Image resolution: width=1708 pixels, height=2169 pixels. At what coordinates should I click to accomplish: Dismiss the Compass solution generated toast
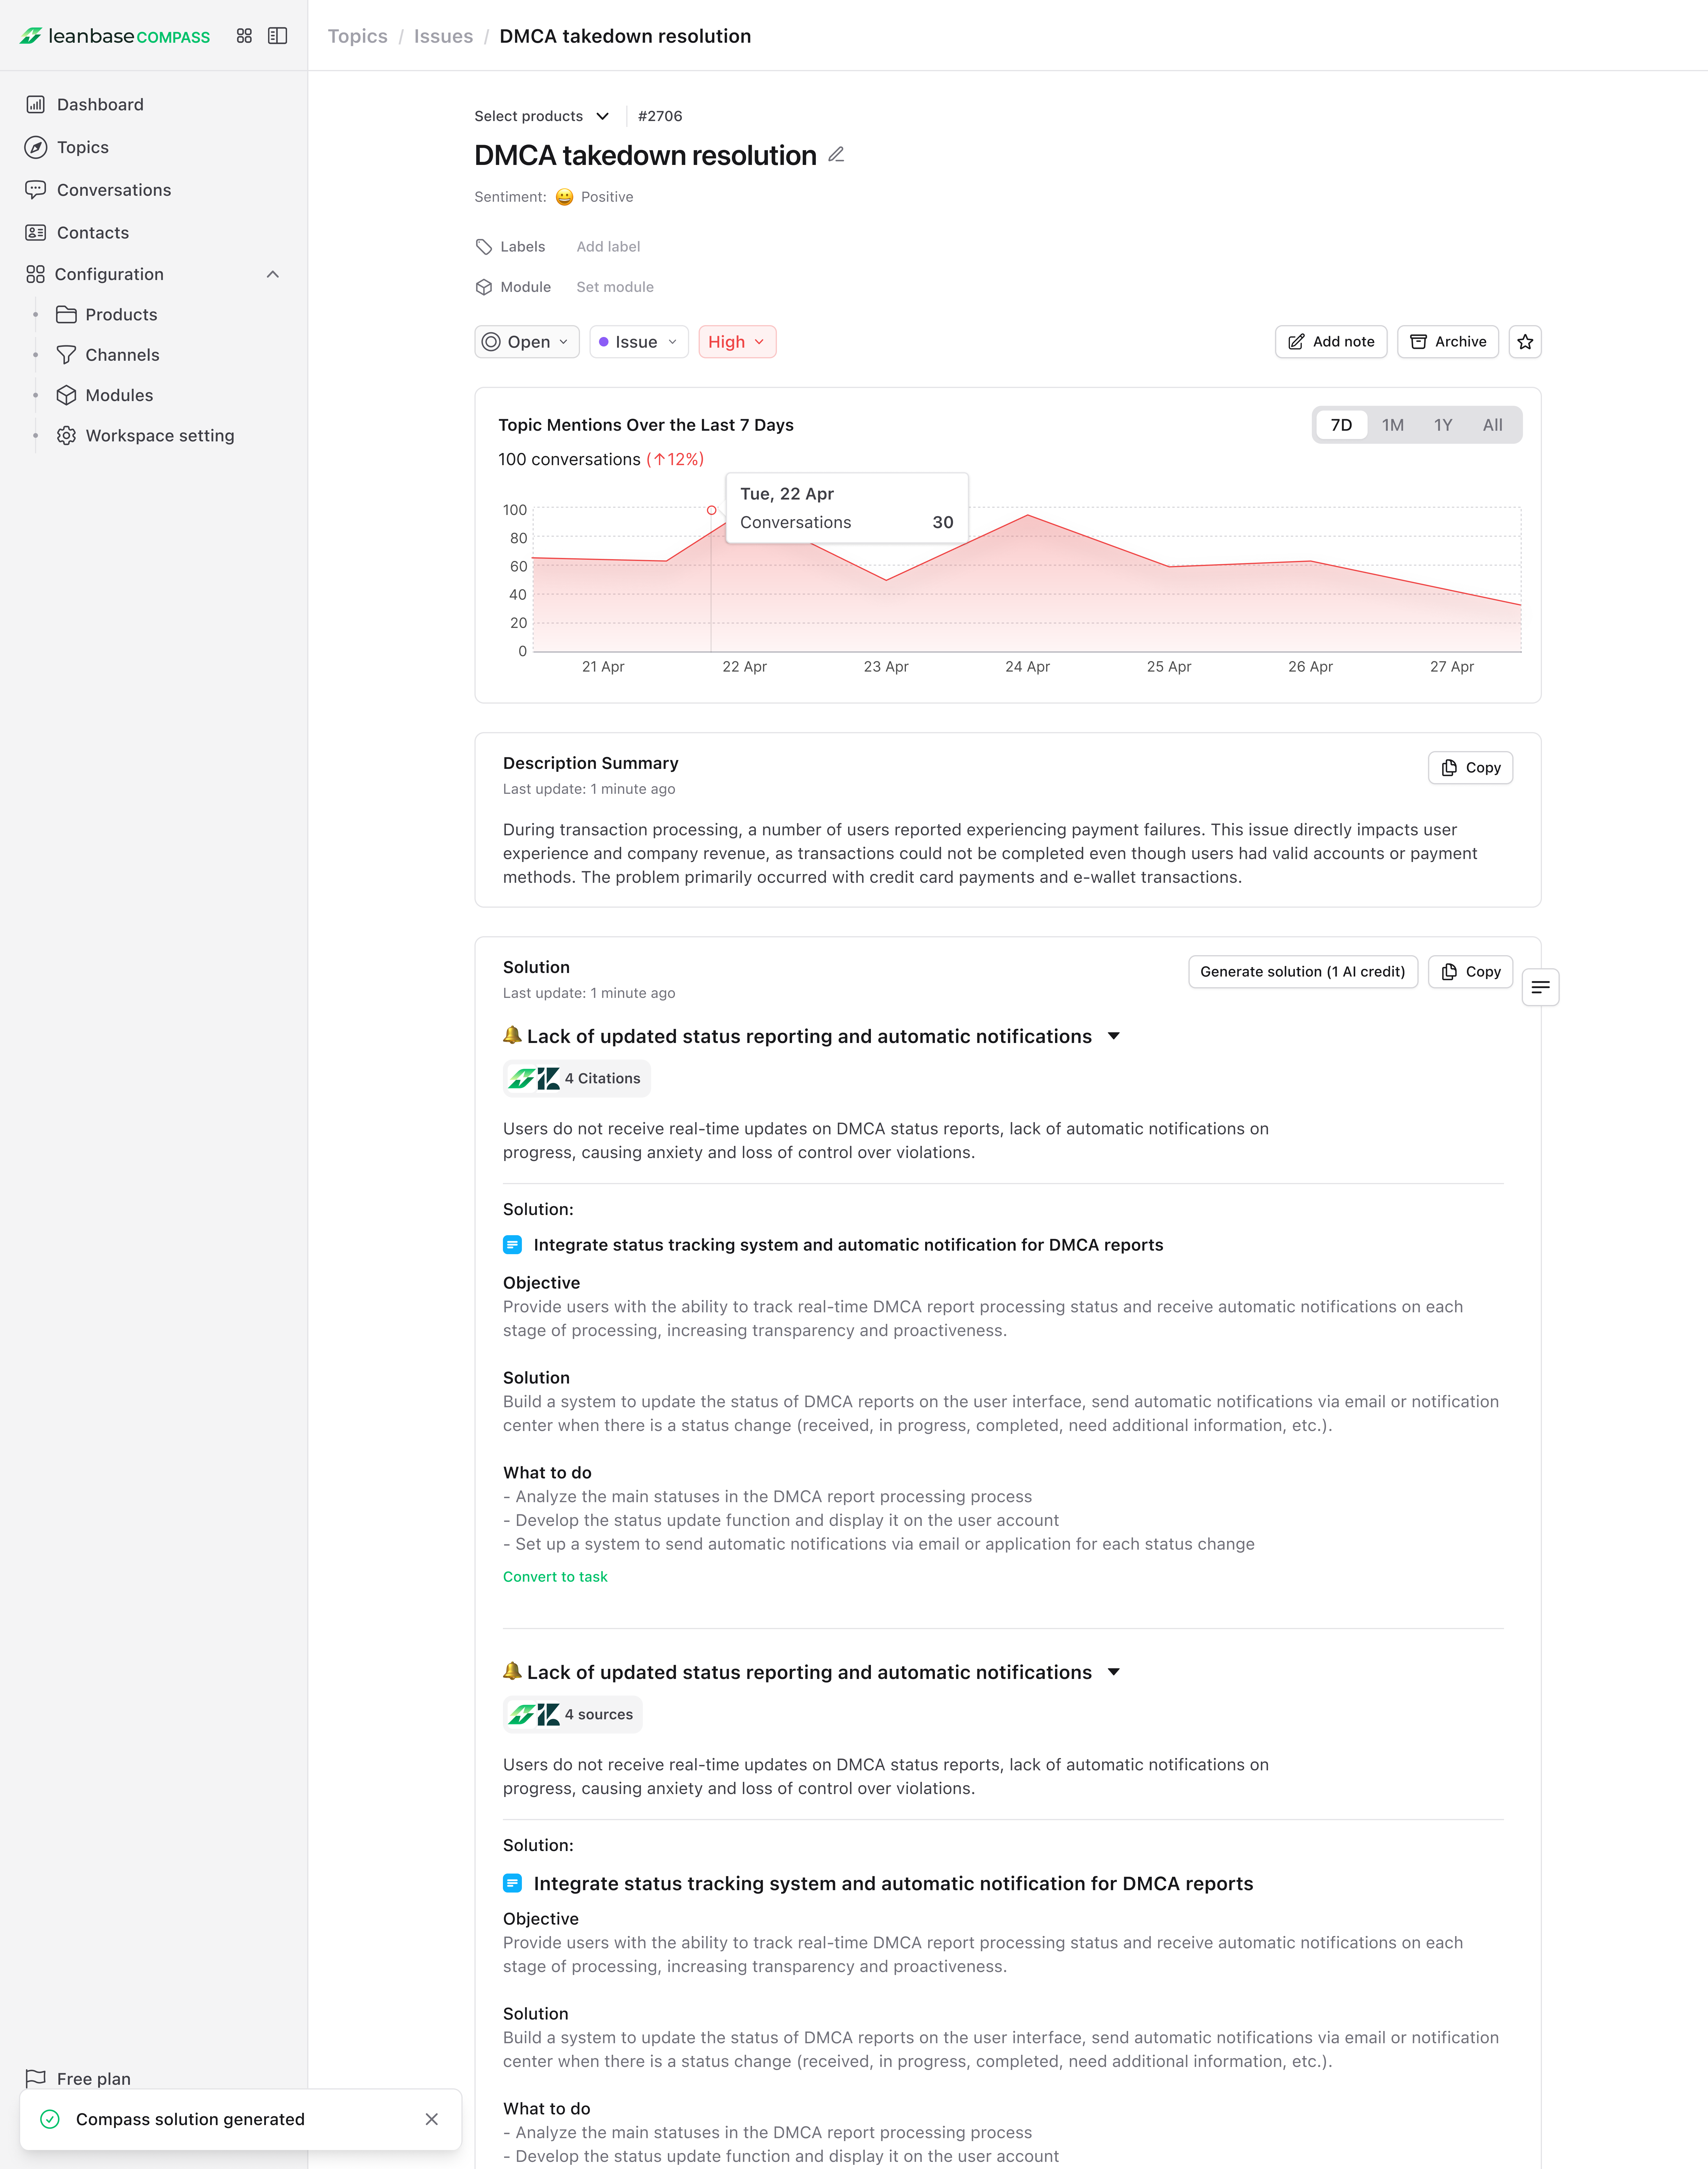[x=431, y=2119]
